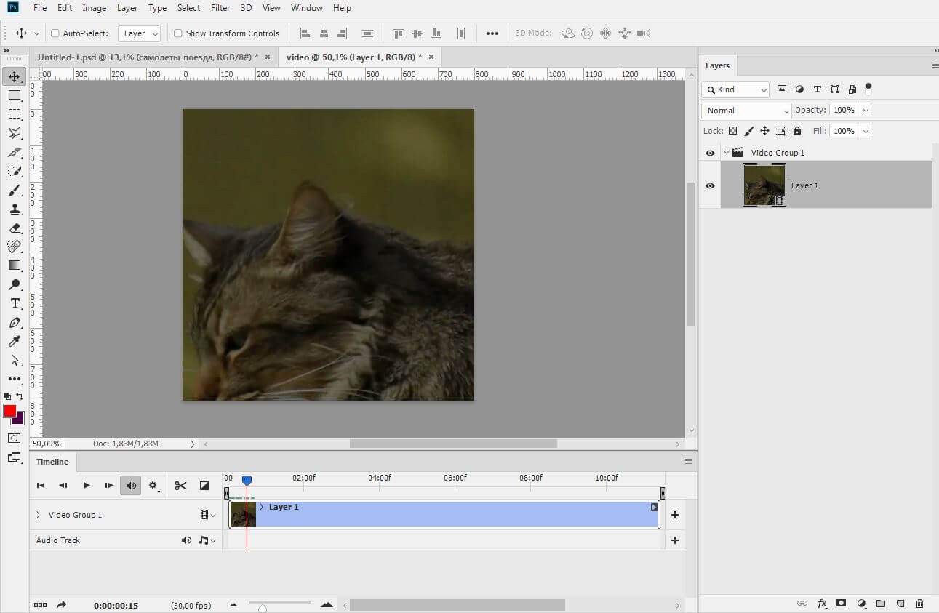Open the Normal blend mode dropdown
939x613 pixels.
coord(746,111)
